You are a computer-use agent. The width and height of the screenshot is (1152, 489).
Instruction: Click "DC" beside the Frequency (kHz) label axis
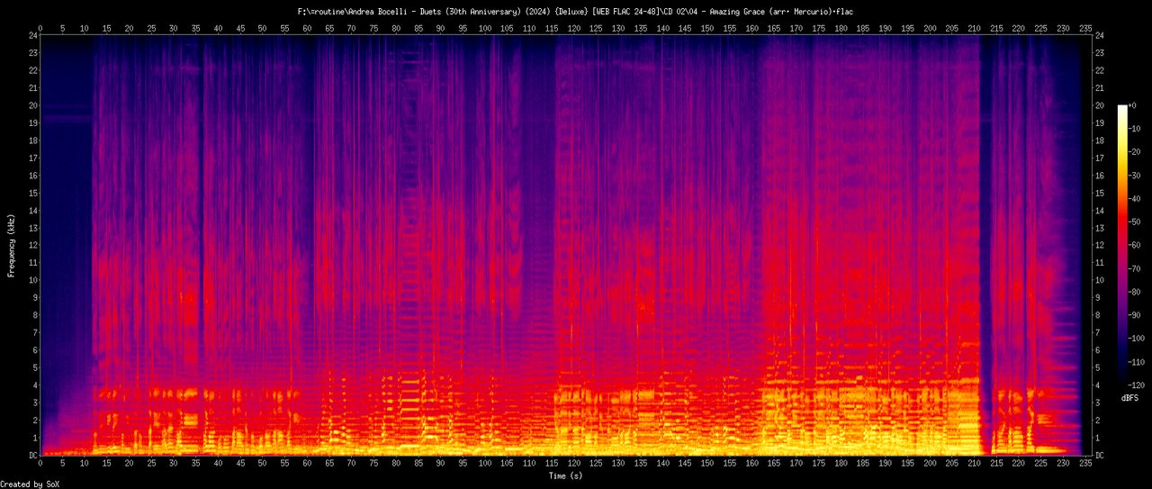click(x=33, y=456)
